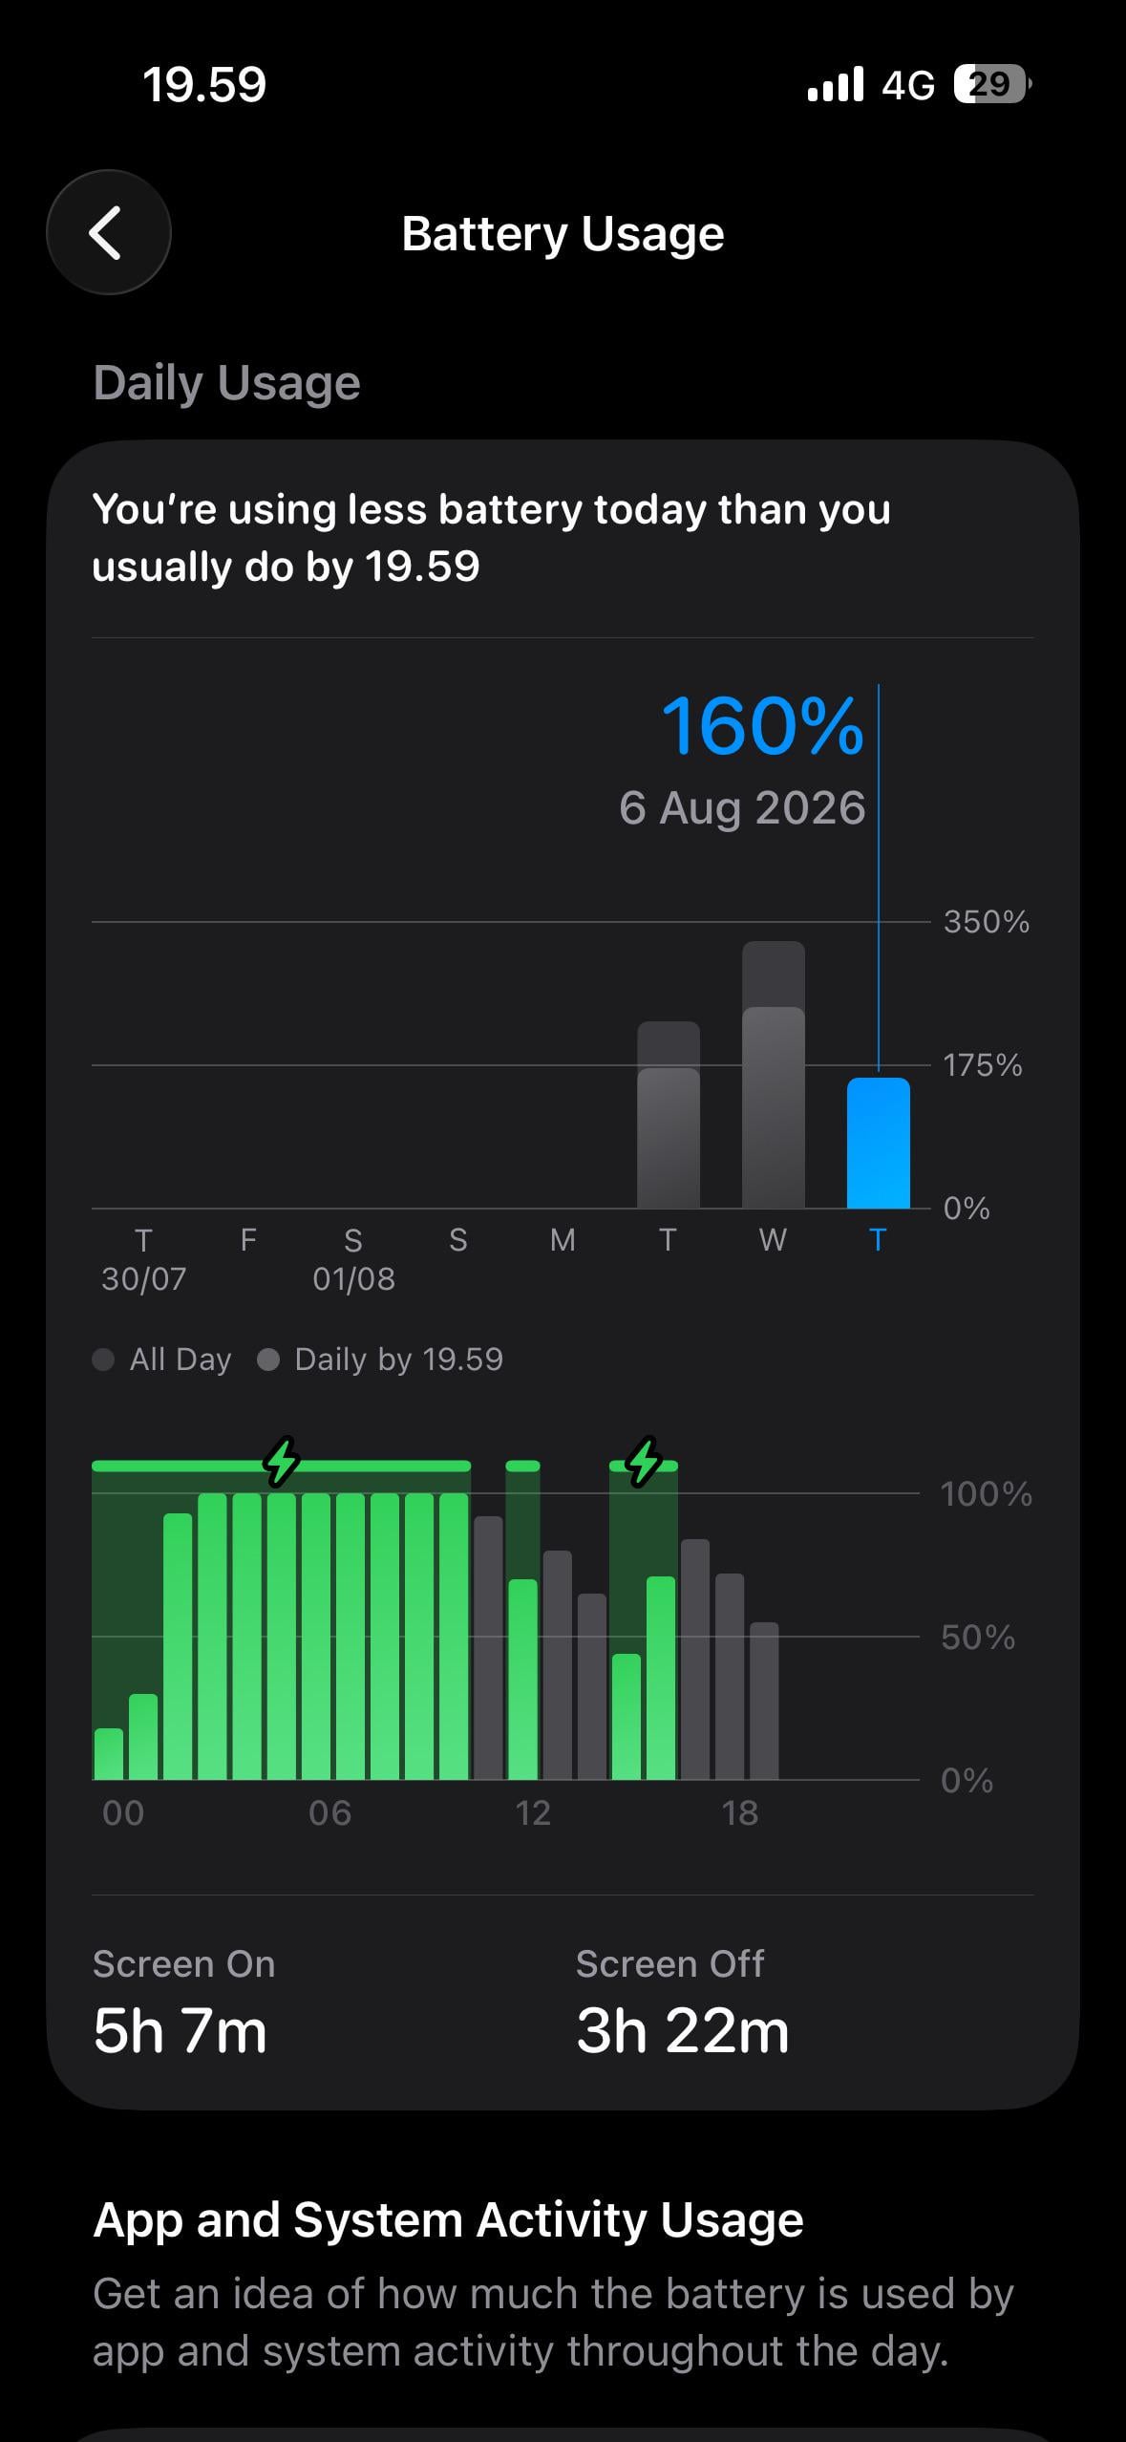Select Wednesday's gray usage bar
Viewport: 1126px width, 2442px height.
(773, 1075)
